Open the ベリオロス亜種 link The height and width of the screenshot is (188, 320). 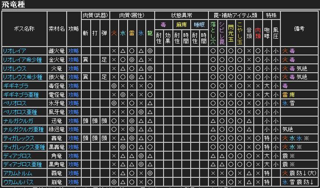click(20, 112)
